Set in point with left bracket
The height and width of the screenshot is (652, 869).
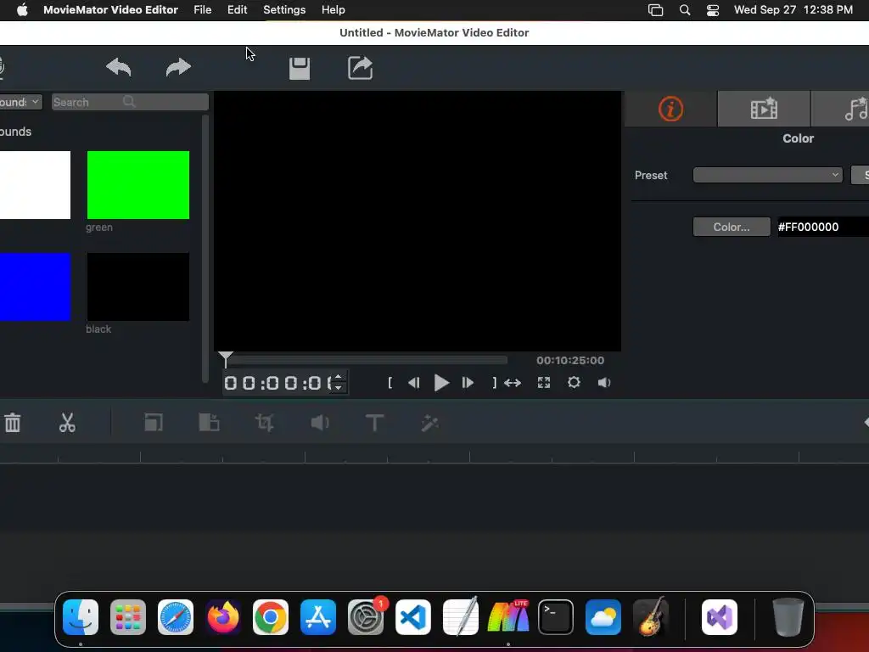(x=390, y=383)
